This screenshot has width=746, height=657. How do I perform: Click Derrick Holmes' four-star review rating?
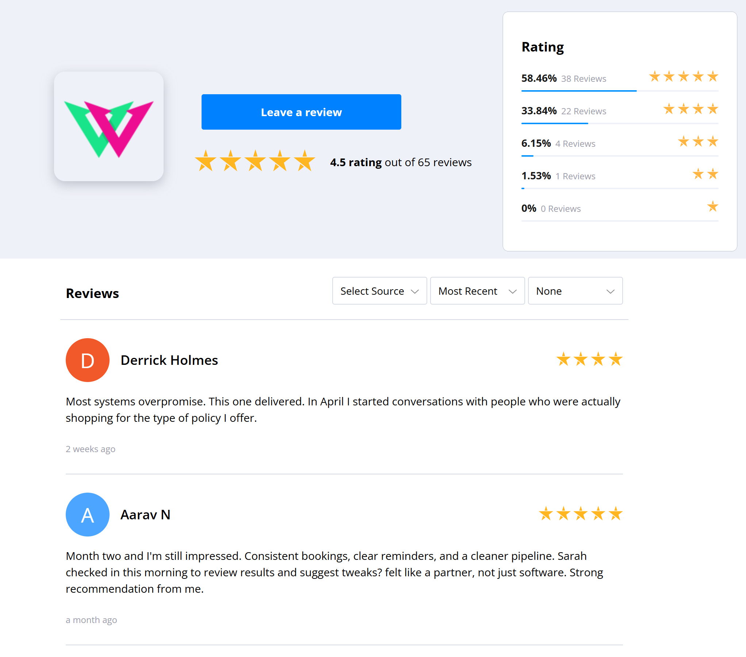pyautogui.click(x=589, y=359)
